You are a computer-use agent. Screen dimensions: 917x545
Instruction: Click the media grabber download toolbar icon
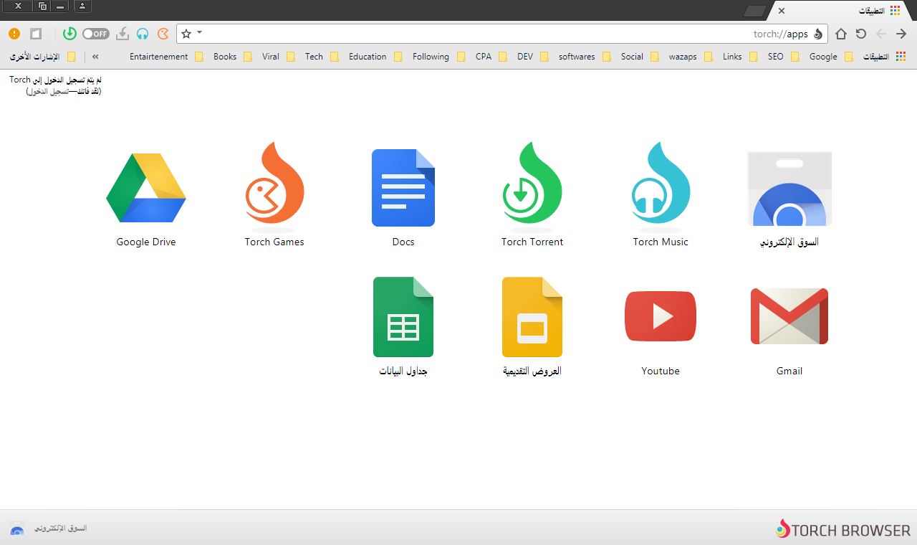point(123,34)
